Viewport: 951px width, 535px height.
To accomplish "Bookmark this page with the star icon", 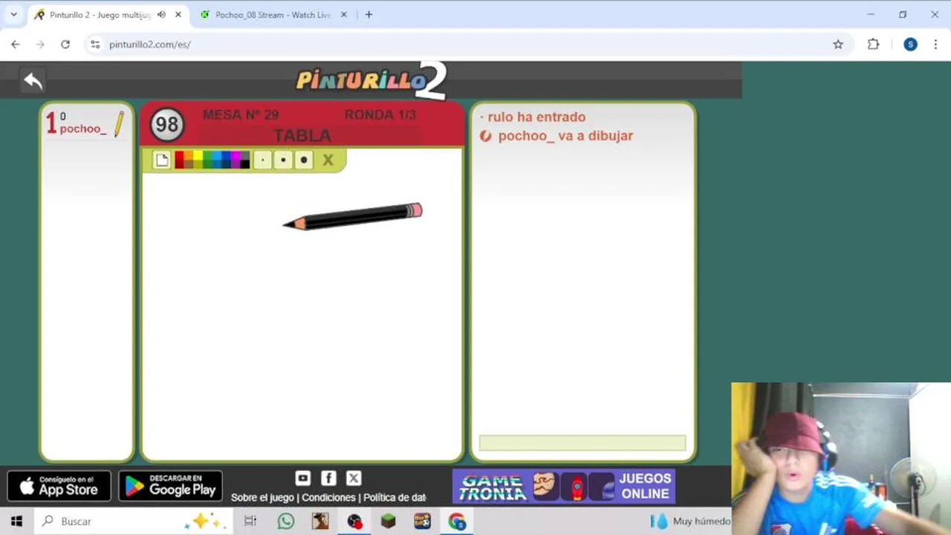I will [x=838, y=45].
